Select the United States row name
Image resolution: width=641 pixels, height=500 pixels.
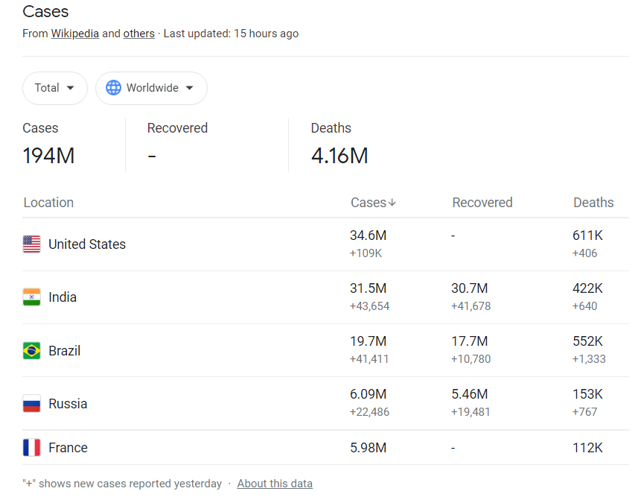click(x=87, y=244)
